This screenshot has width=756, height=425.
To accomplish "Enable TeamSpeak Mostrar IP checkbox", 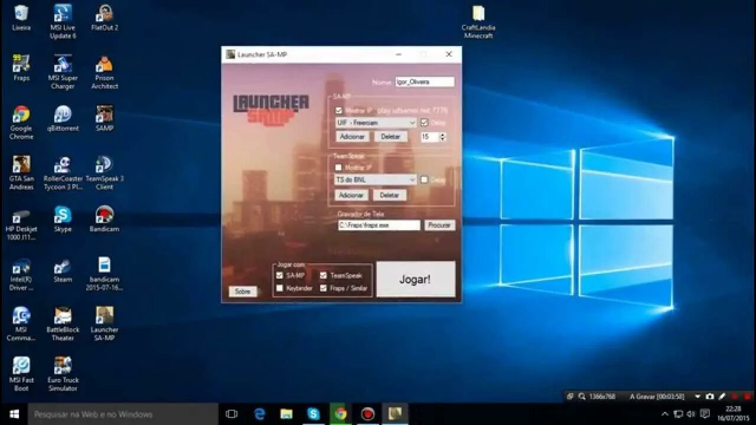I will pos(338,168).
